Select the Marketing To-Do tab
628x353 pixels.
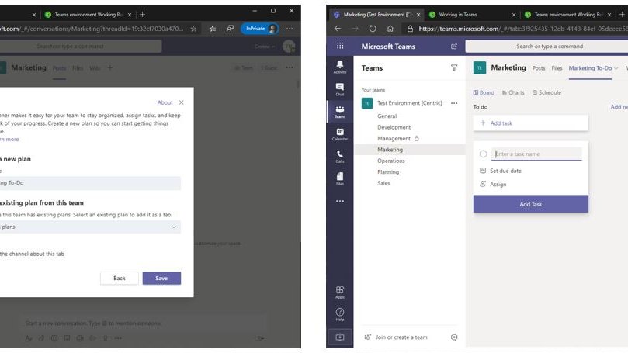(x=590, y=68)
